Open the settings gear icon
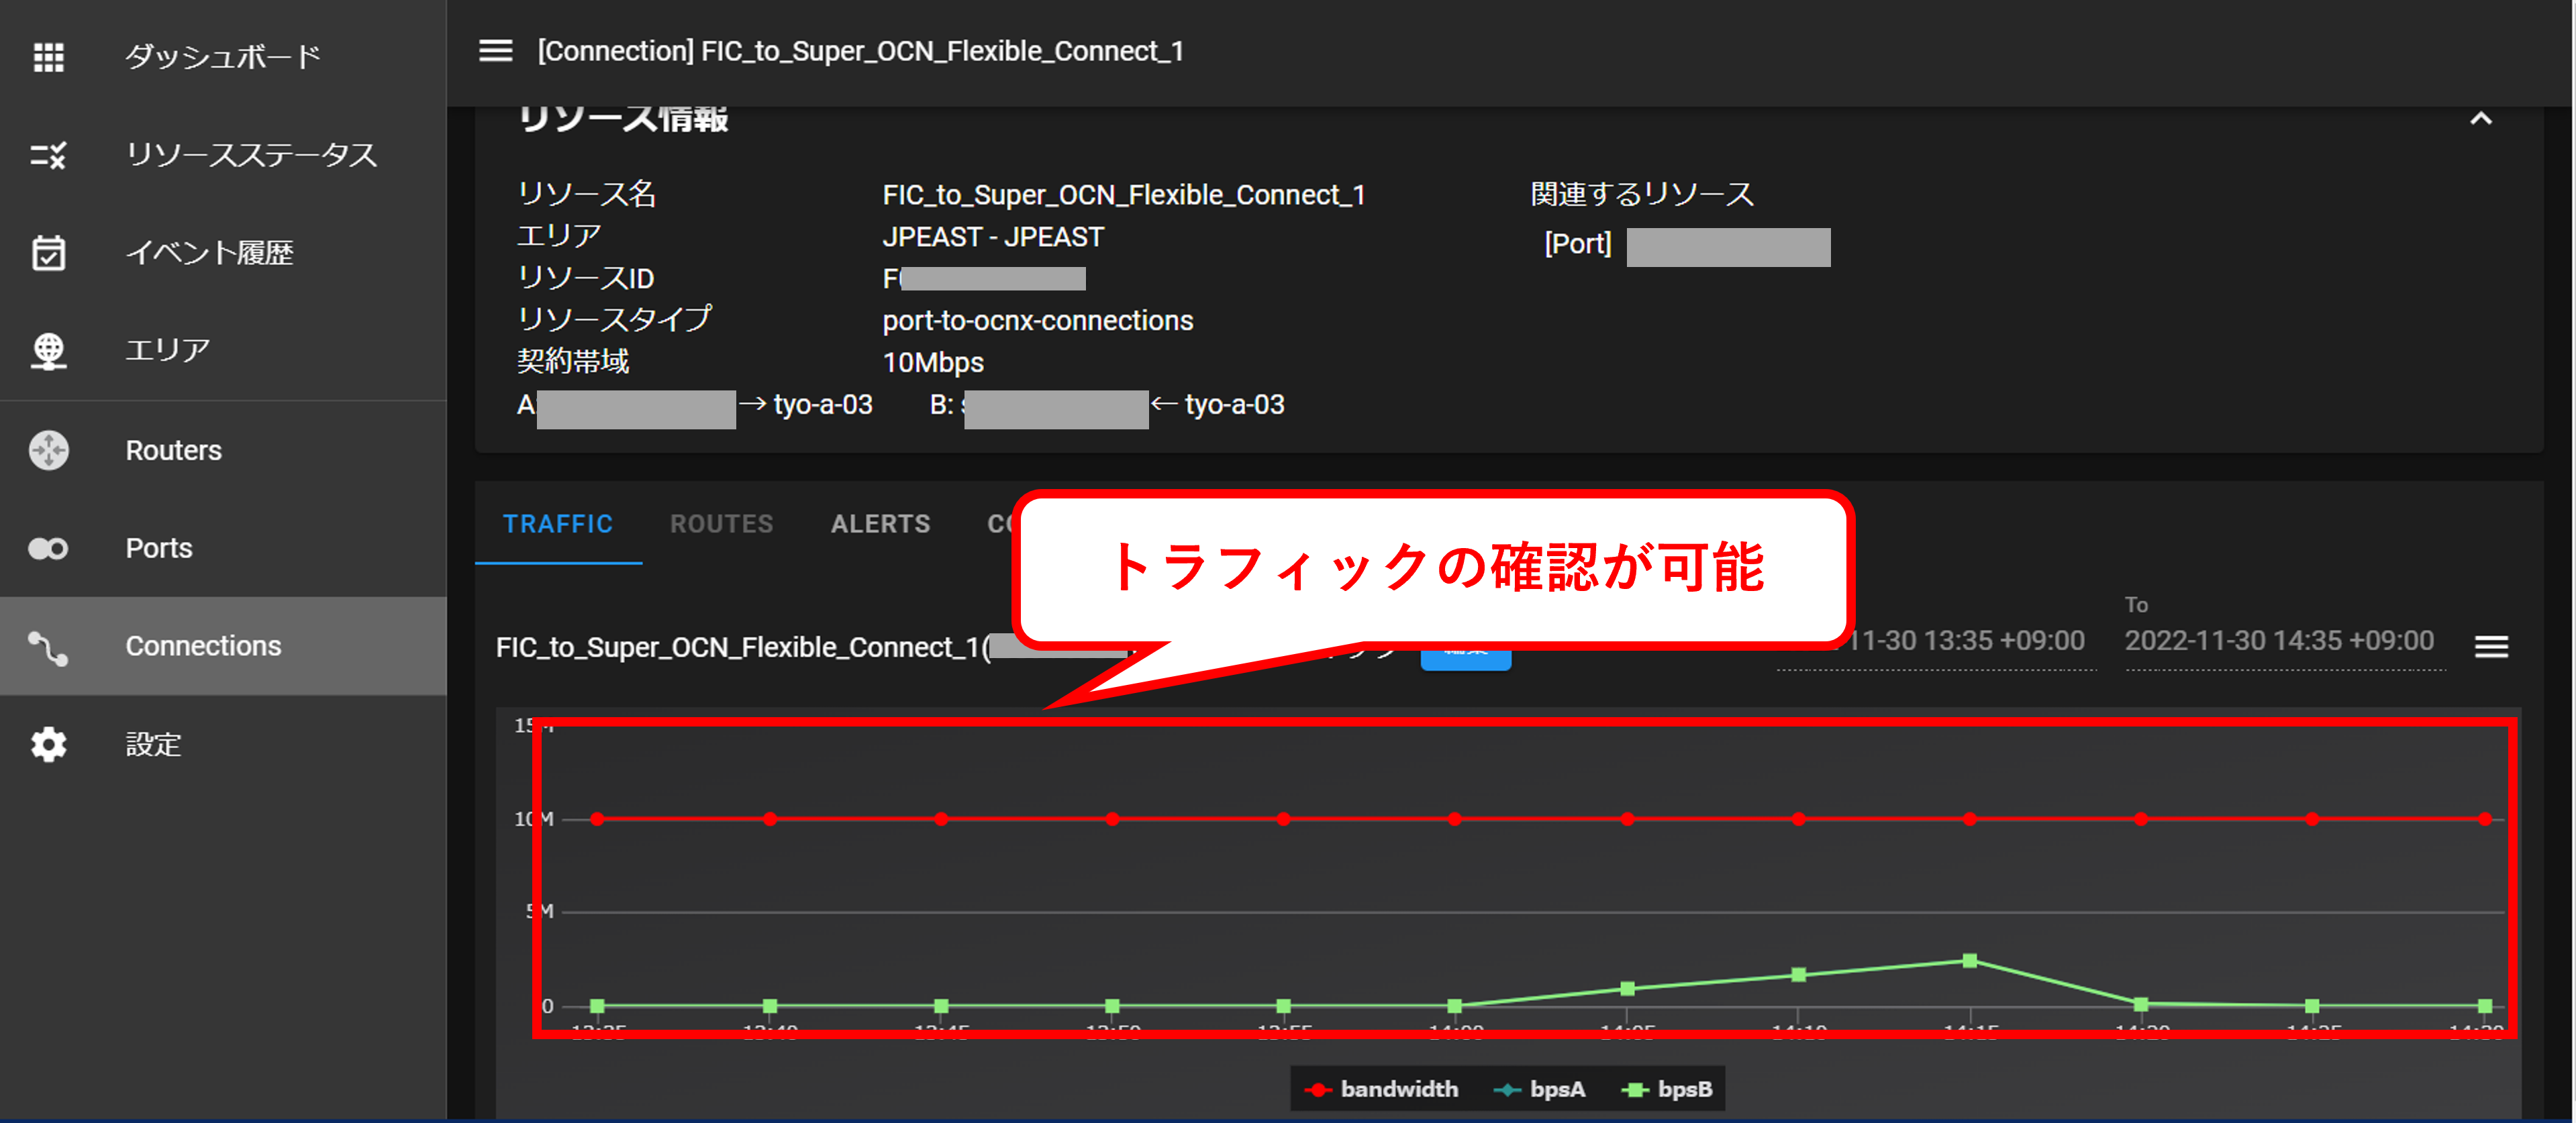Viewport: 2576px width, 1123px height. click(x=48, y=745)
